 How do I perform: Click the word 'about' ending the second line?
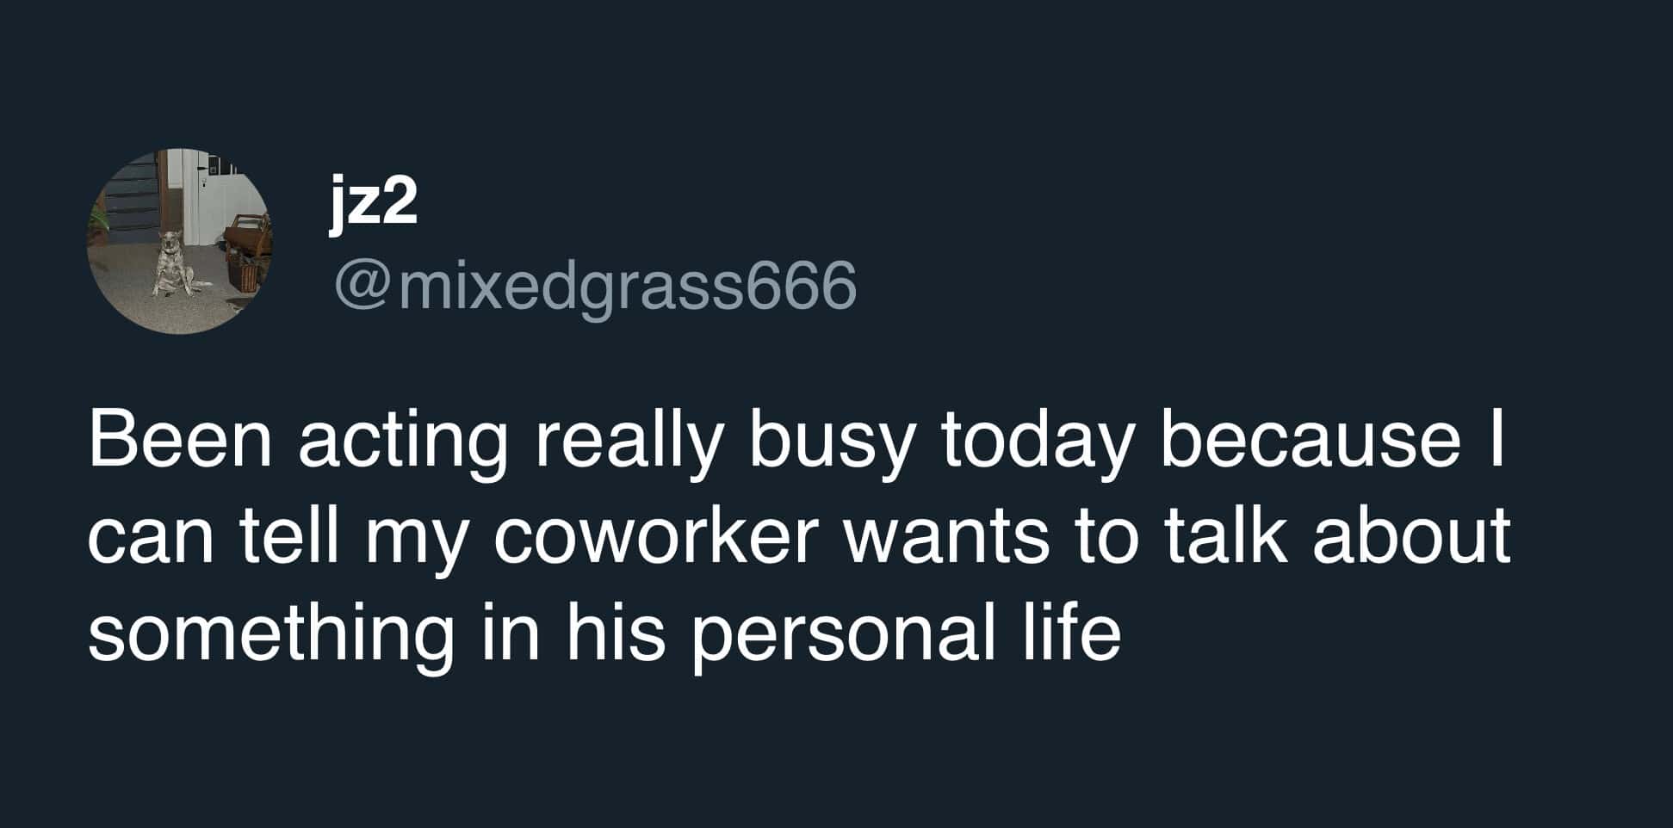click(1412, 535)
